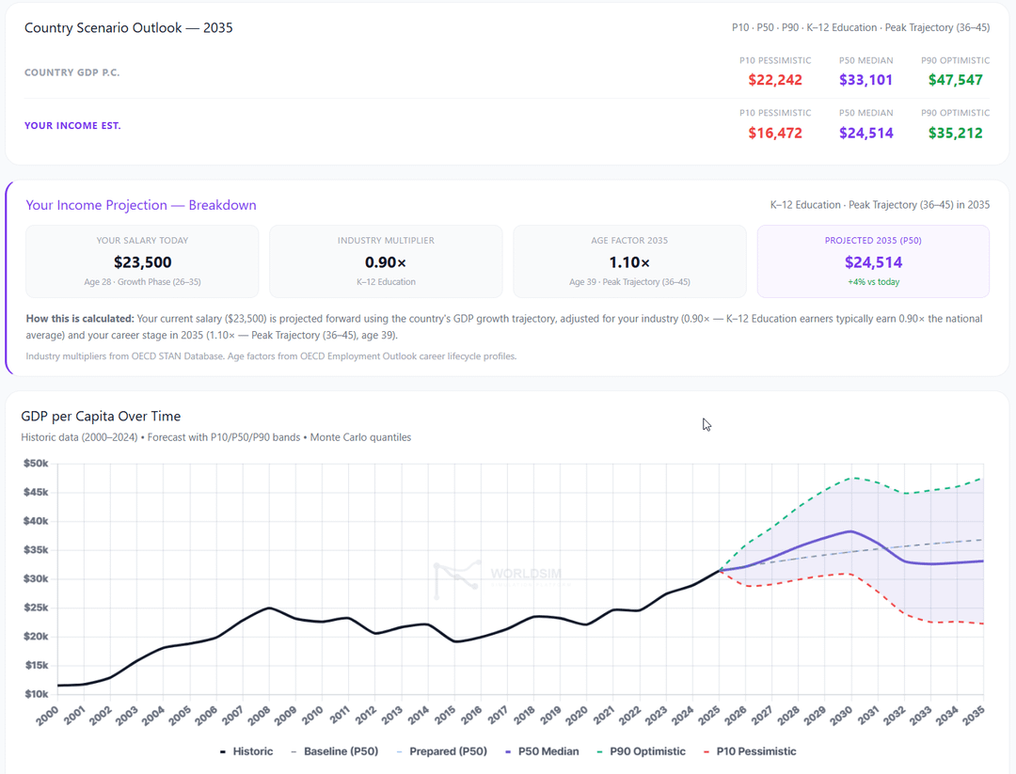Click your income P10 value $16,472
Image resolution: width=1016 pixels, height=774 pixels.
point(775,134)
